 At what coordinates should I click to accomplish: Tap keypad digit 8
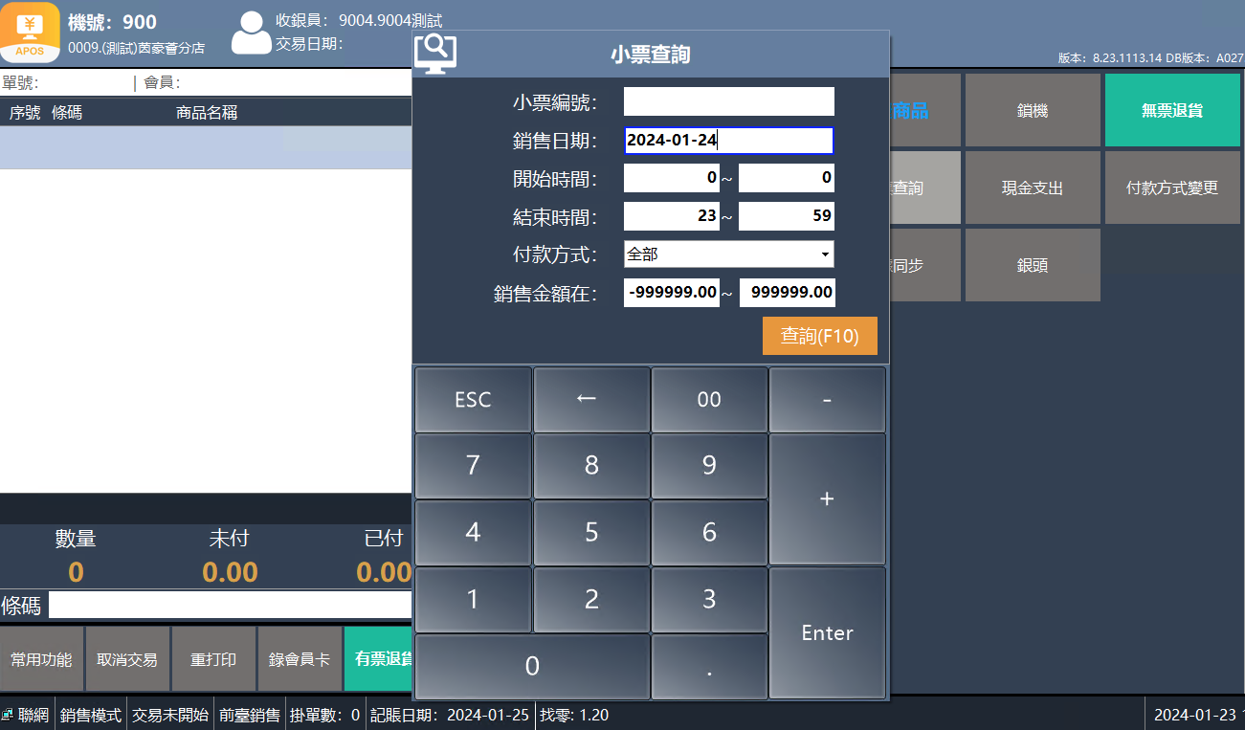(591, 466)
